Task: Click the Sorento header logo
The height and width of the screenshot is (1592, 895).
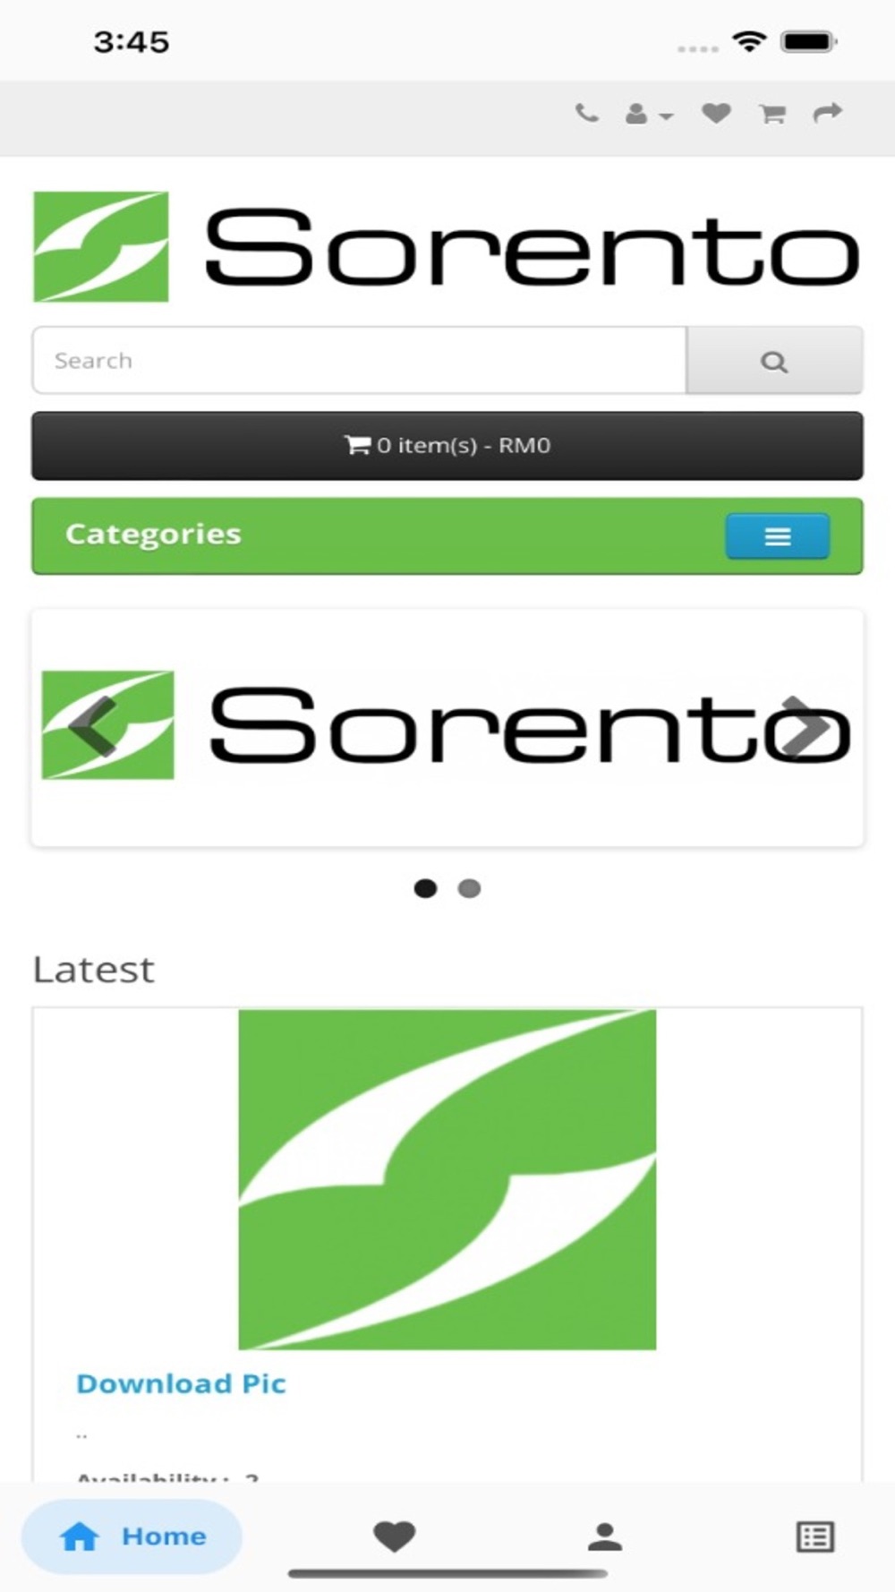Action: tap(447, 247)
